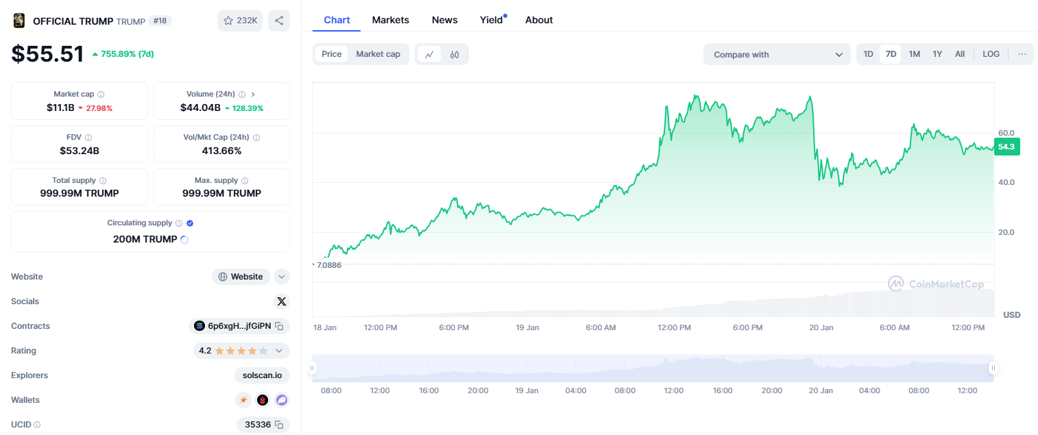Click the Market cap info icon
Image resolution: width=1038 pixels, height=435 pixels.
coord(101,95)
